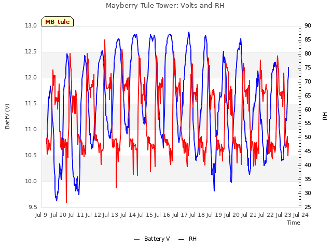The width and height of the screenshot is (332, 249).
Task: Click the 10.0 tick on BattV axis
Action: tap(31, 181)
